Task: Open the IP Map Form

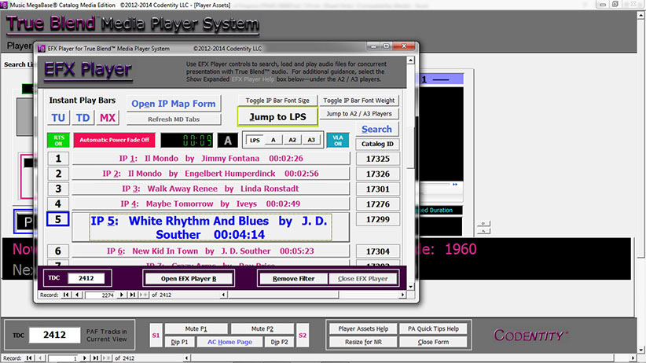Action: coord(173,104)
